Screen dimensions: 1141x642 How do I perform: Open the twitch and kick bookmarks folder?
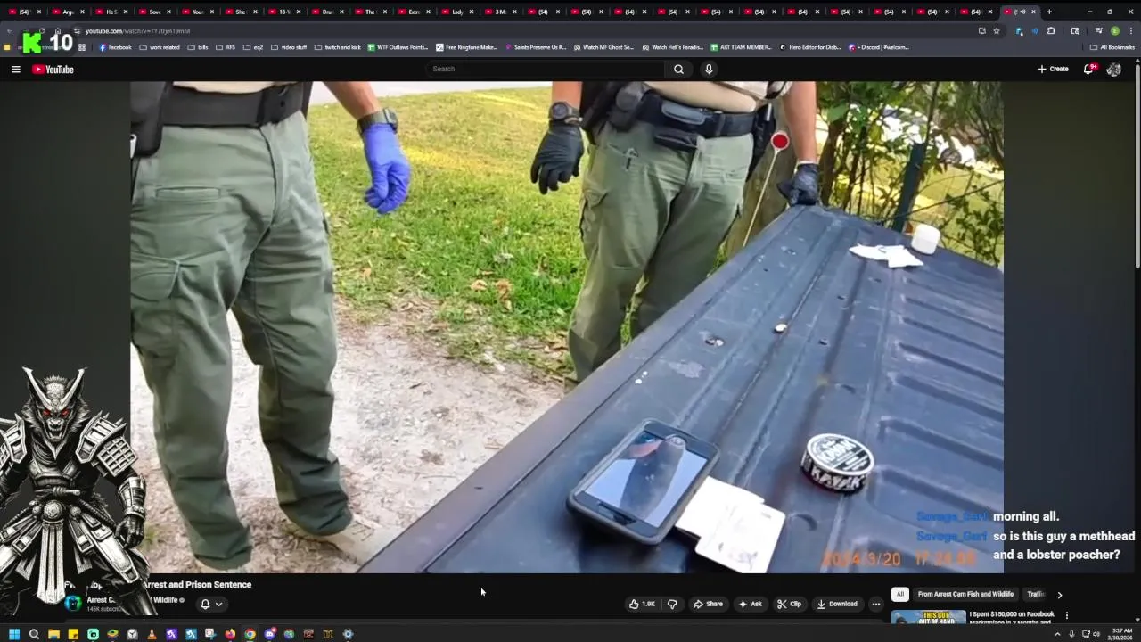(338, 47)
